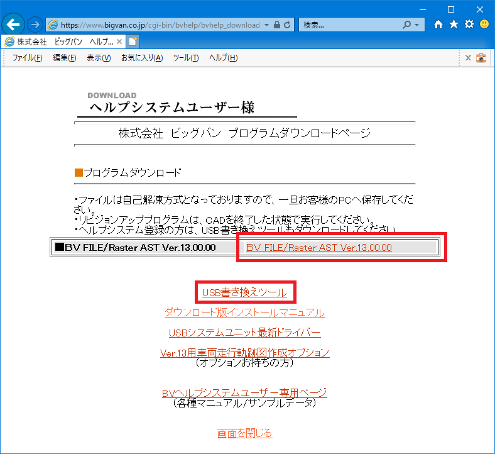Close the ビッグバン ヘルプ tab
Image resolution: width=495 pixels, height=454 pixels.
coord(119,42)
